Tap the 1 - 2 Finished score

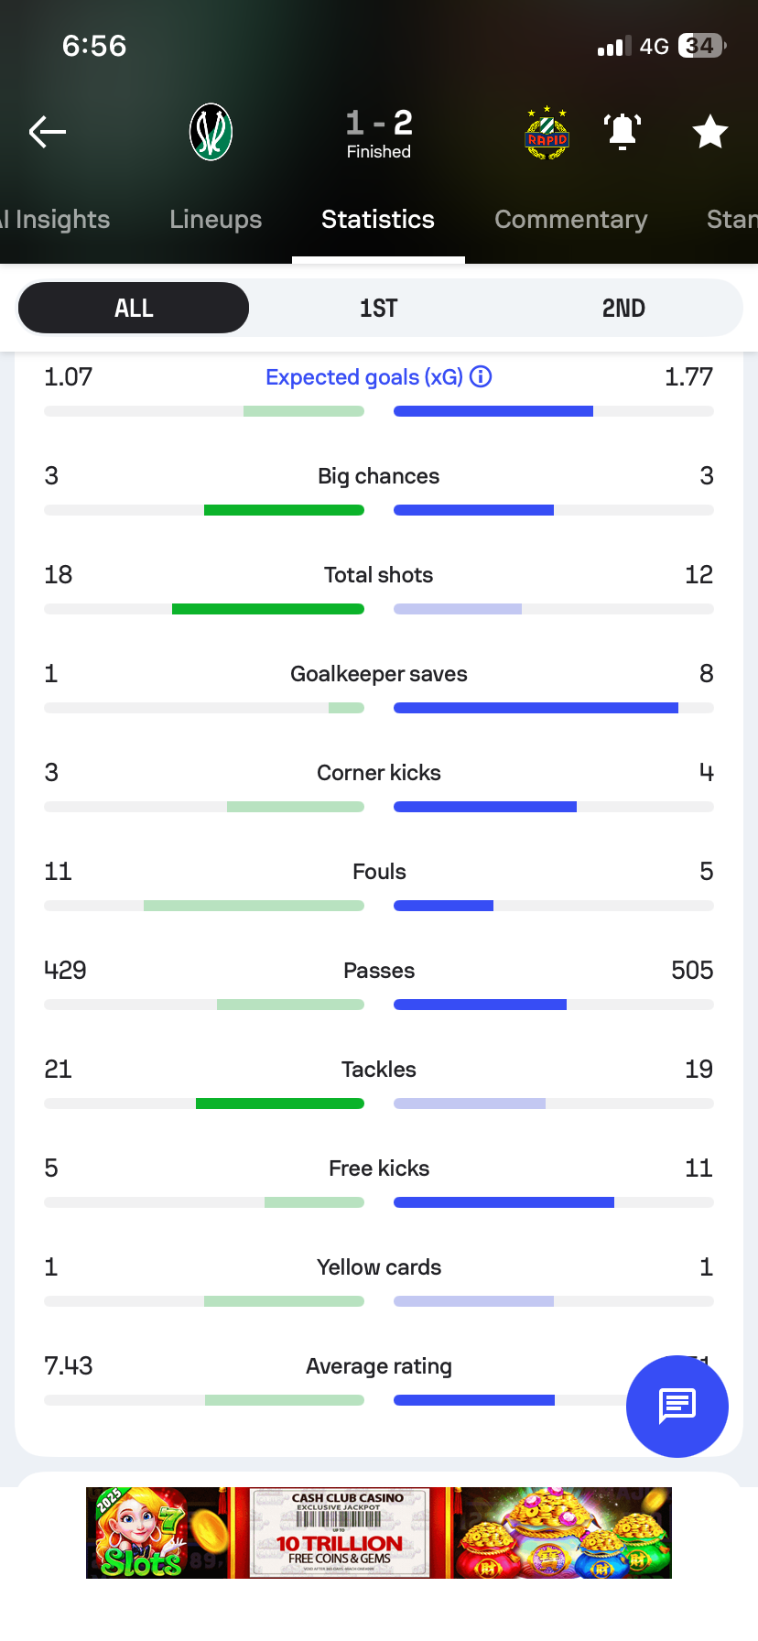point(379,133)
